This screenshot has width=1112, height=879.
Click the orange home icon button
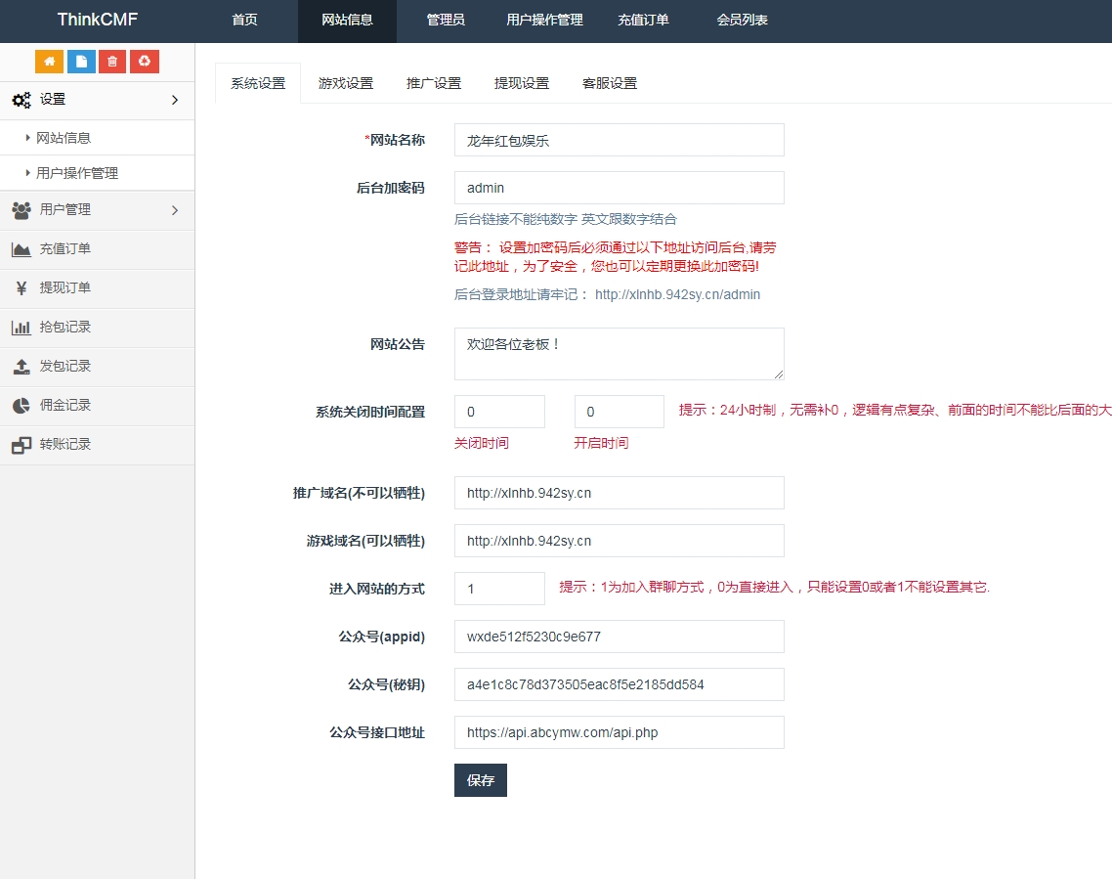49,62
